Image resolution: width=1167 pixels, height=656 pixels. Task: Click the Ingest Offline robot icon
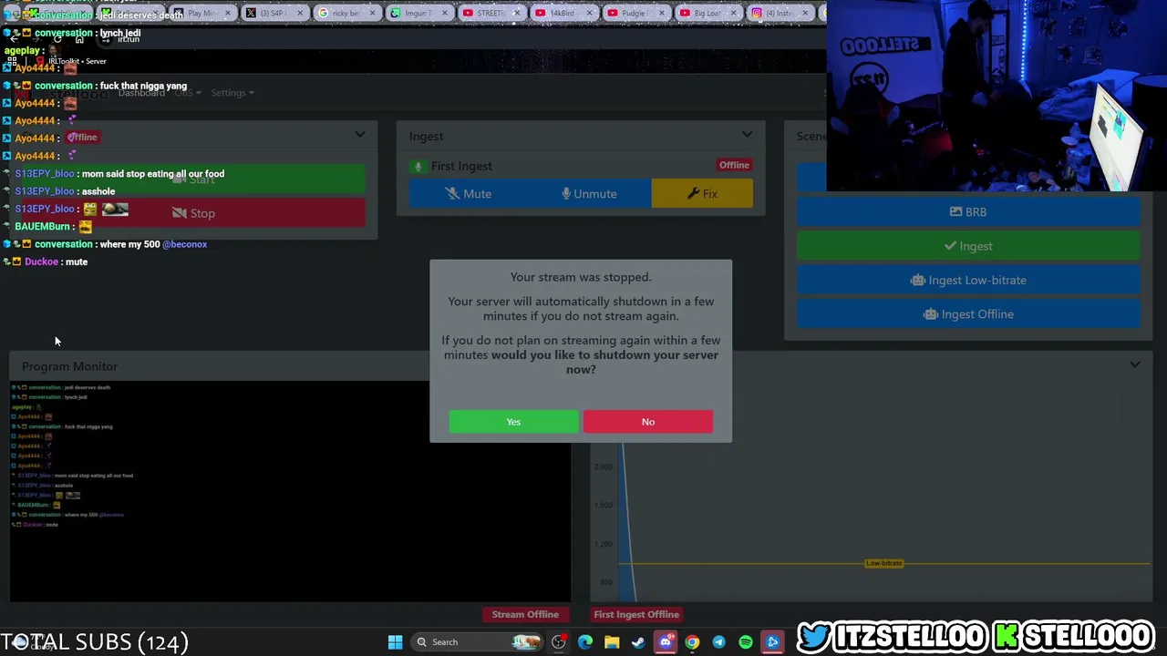point(930,314)
